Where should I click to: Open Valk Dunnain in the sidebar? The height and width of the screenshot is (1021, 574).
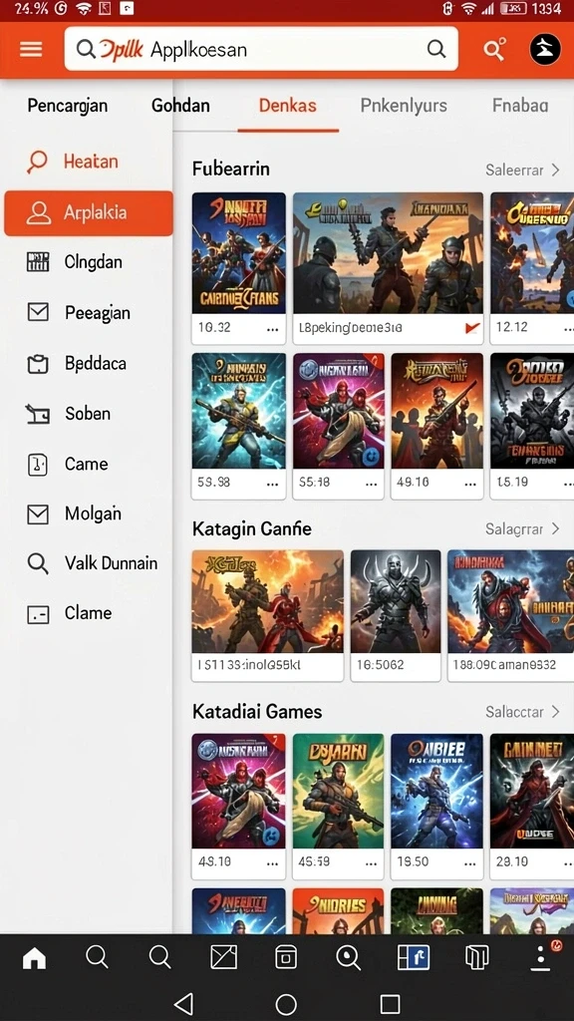111,563
